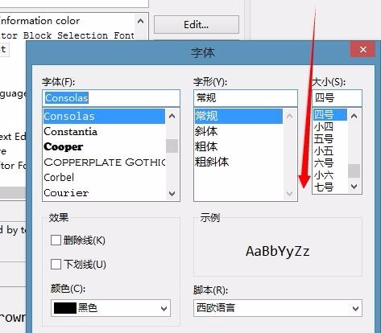381x333 pixels.
Task: Enable the 下划线 underline checkbox
Action: pos(56,265)
